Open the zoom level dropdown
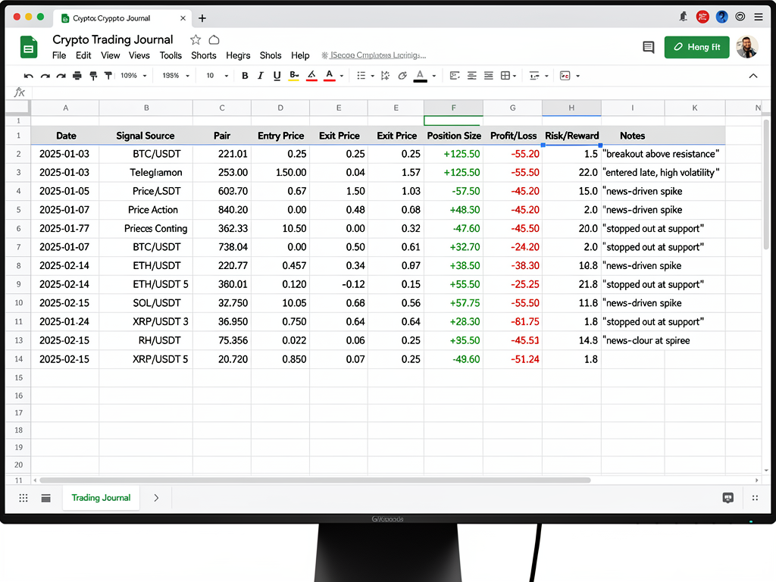 pos(133,75)
